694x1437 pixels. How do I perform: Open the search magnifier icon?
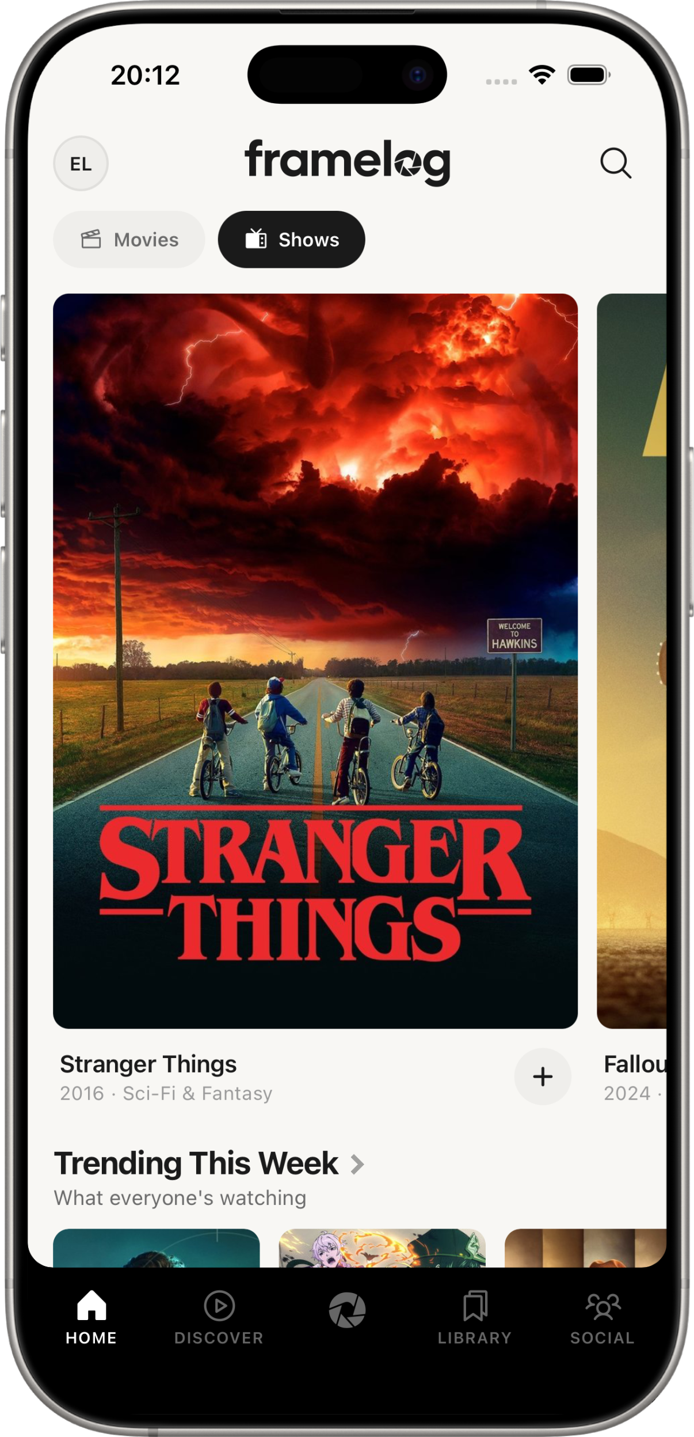(616, 164)
